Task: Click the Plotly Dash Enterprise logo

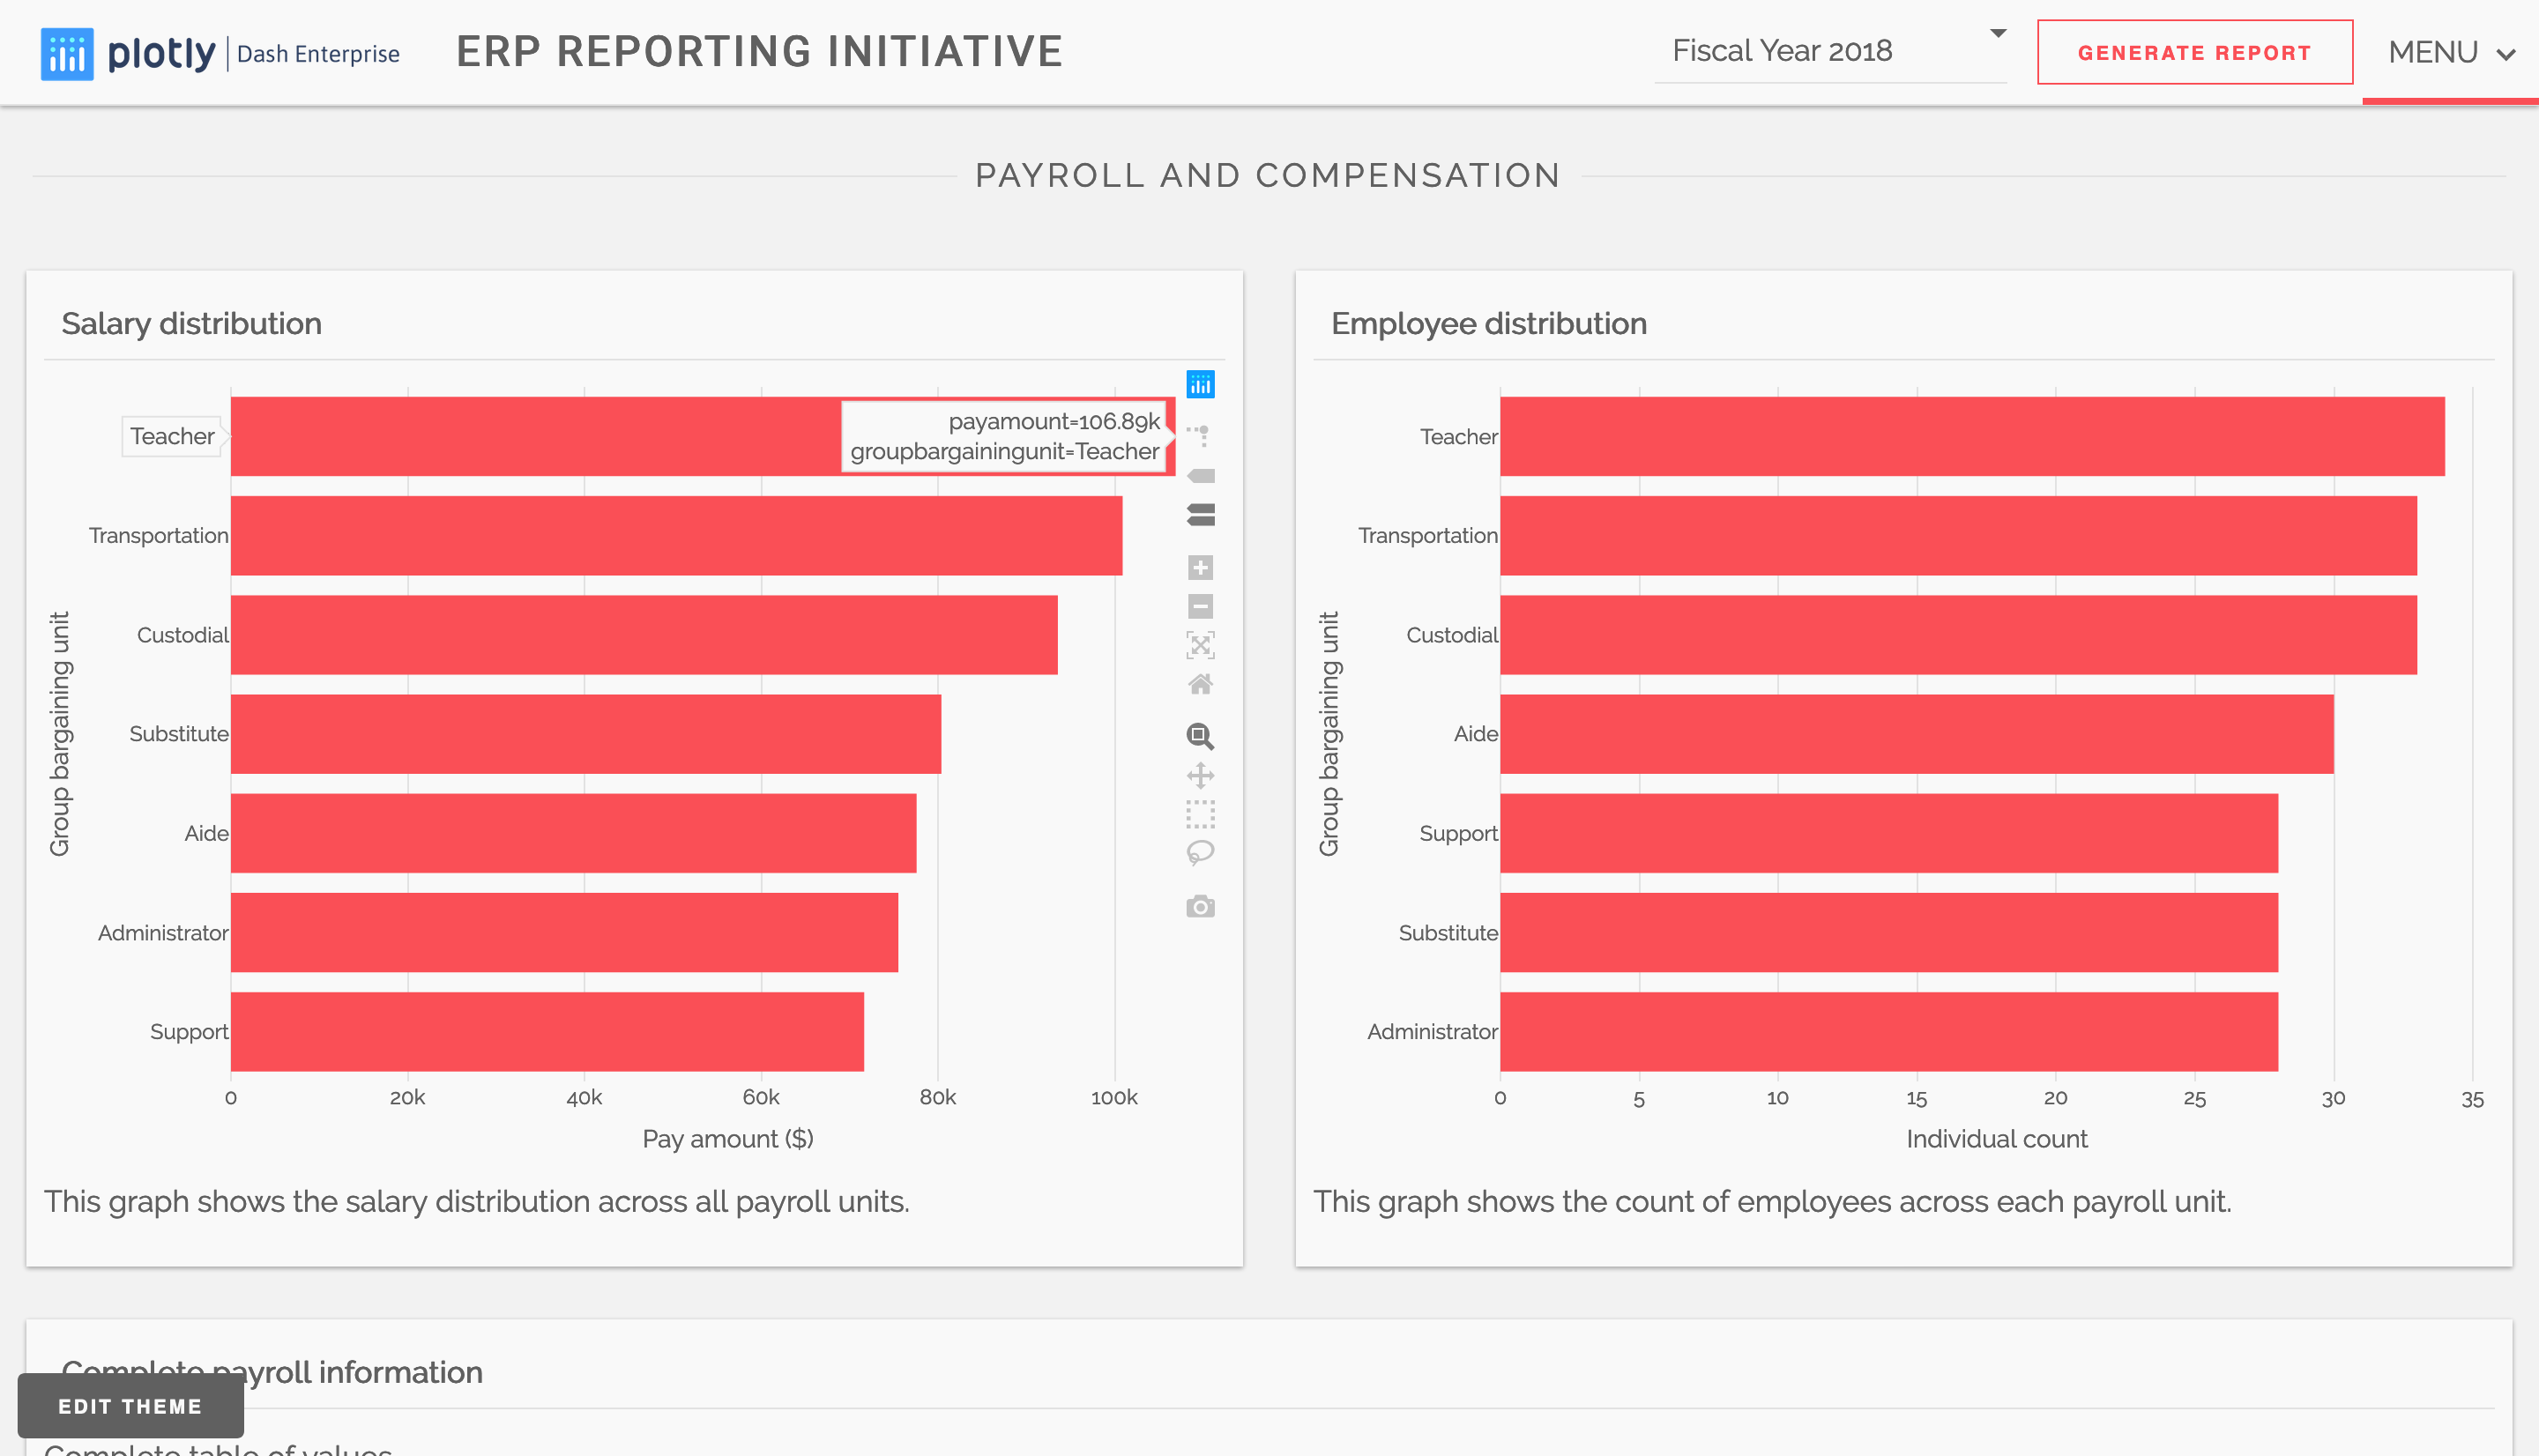Action: point(220,53)
